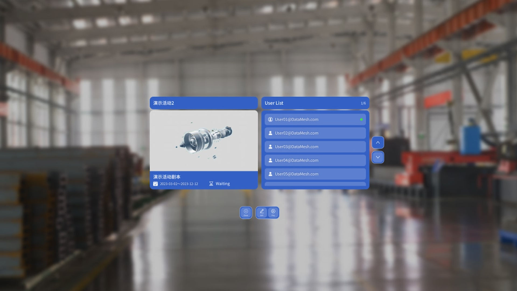Select User02@DataMesh.com in the list

coord(315,133)
